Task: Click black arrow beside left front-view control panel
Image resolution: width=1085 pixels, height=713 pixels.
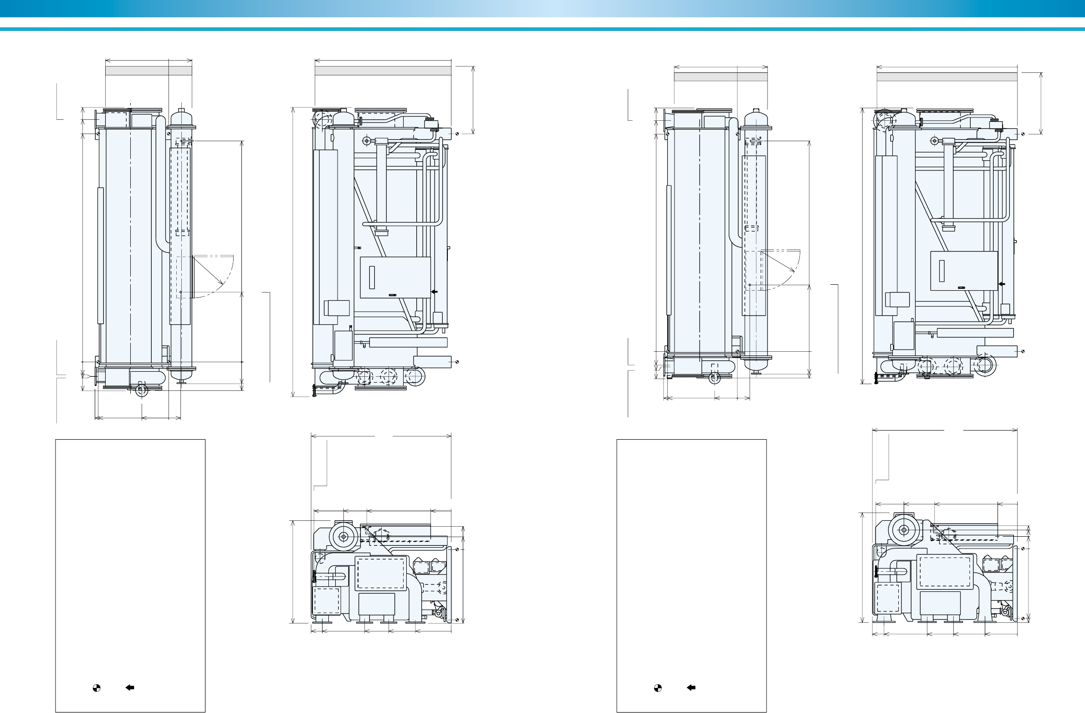Action: tap(435, 291)
